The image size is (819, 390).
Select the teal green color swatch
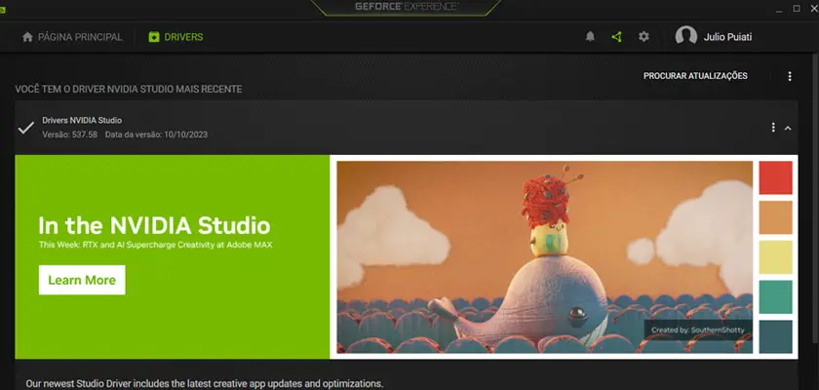775,296
